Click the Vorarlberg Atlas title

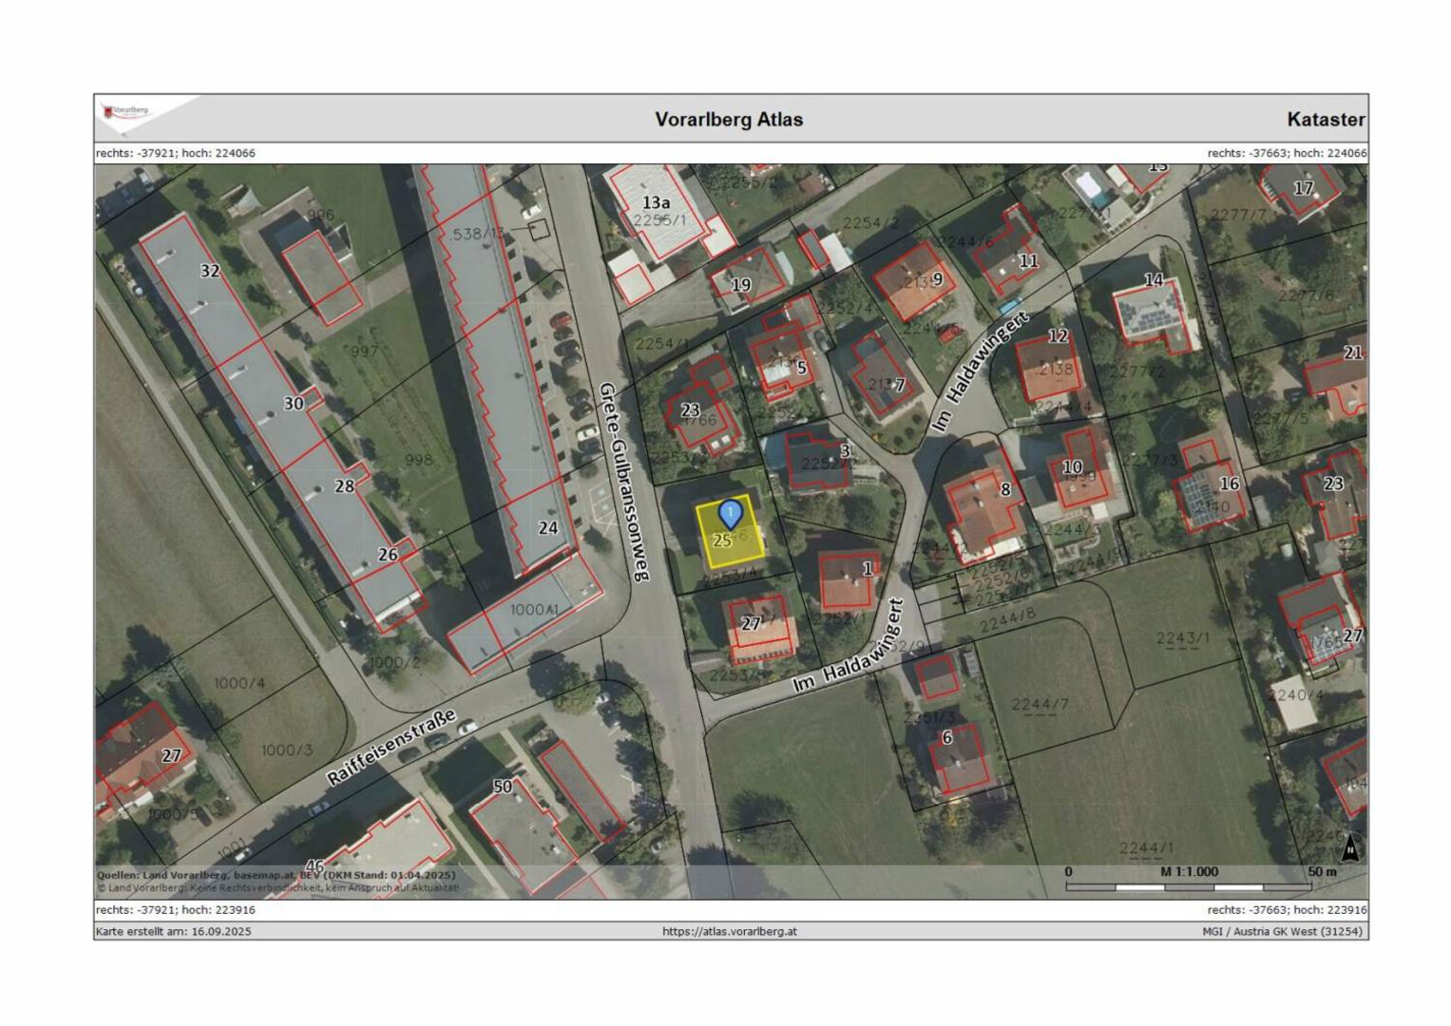(729, 120)
